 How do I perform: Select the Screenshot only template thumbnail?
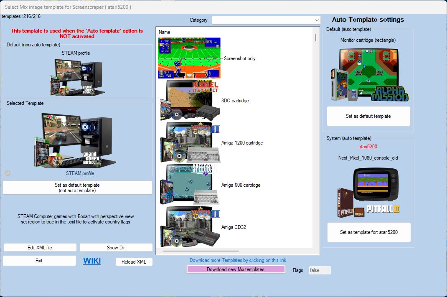tap(189, 58)
